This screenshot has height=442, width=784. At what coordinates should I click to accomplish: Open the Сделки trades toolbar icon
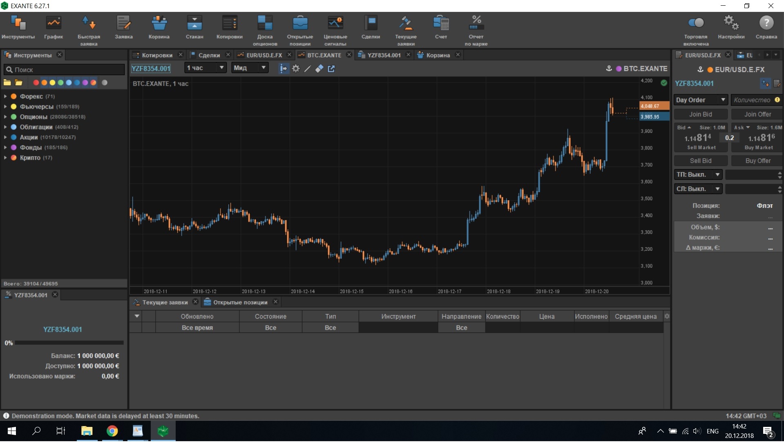pyautogui.click(x=371, y=28)
